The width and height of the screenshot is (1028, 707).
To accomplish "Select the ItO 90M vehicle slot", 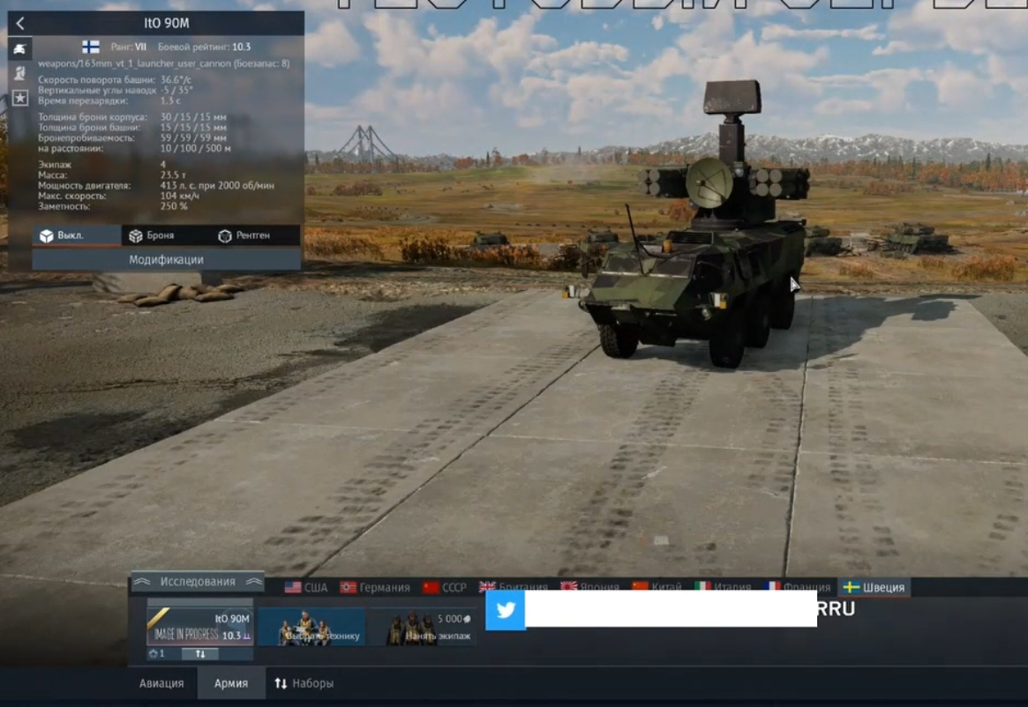I will pyautogui.click(x=200, y=626).
